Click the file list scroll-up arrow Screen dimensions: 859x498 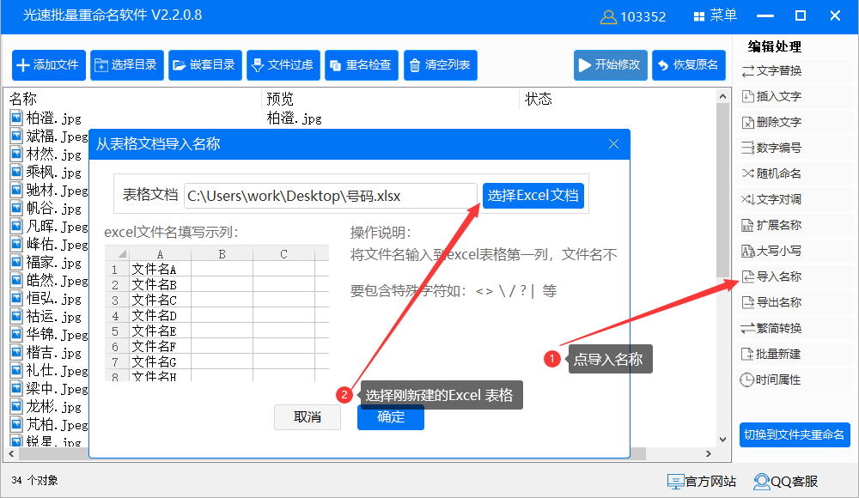coord(722,96)
